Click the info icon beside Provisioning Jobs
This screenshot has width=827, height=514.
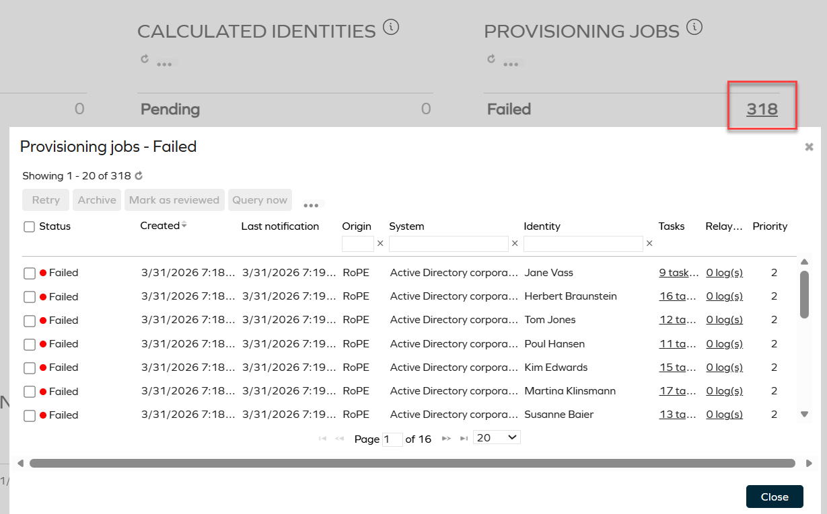[x=694, y=27]
